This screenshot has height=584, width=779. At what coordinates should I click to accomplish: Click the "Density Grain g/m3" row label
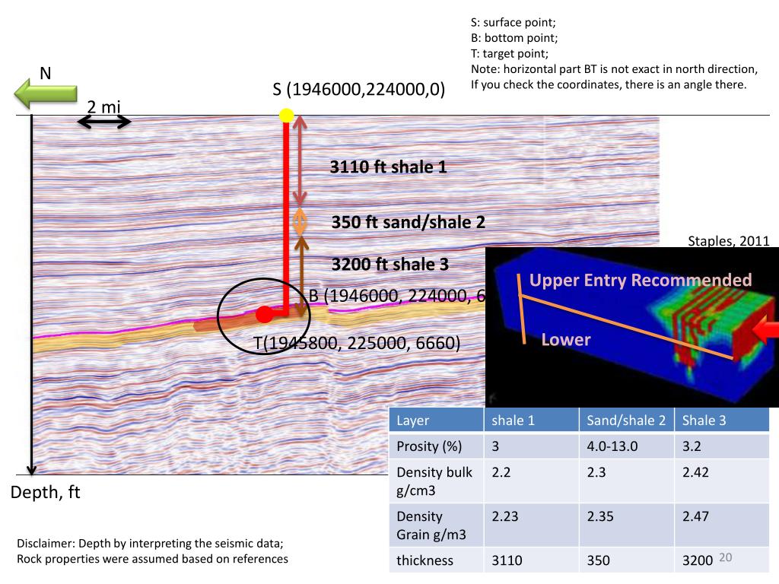point(436,525)
